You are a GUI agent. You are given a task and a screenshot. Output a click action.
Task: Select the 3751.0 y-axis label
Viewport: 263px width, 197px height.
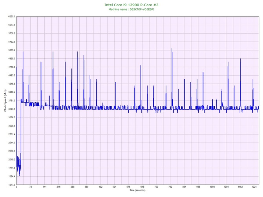pos(12,101)
